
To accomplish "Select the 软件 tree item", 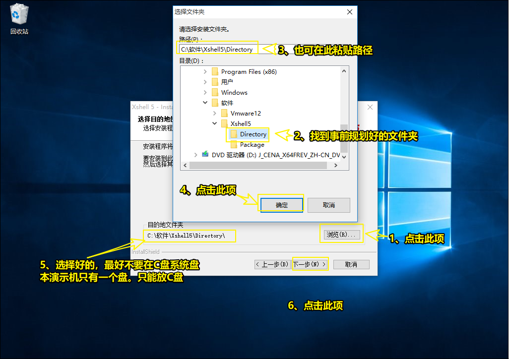I will pos(227,103).
